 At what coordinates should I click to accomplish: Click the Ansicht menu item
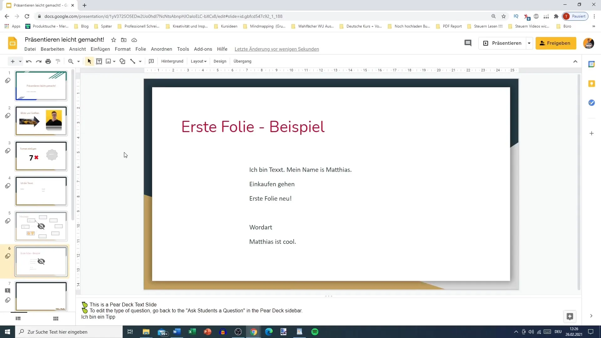[x=78, y=49]
